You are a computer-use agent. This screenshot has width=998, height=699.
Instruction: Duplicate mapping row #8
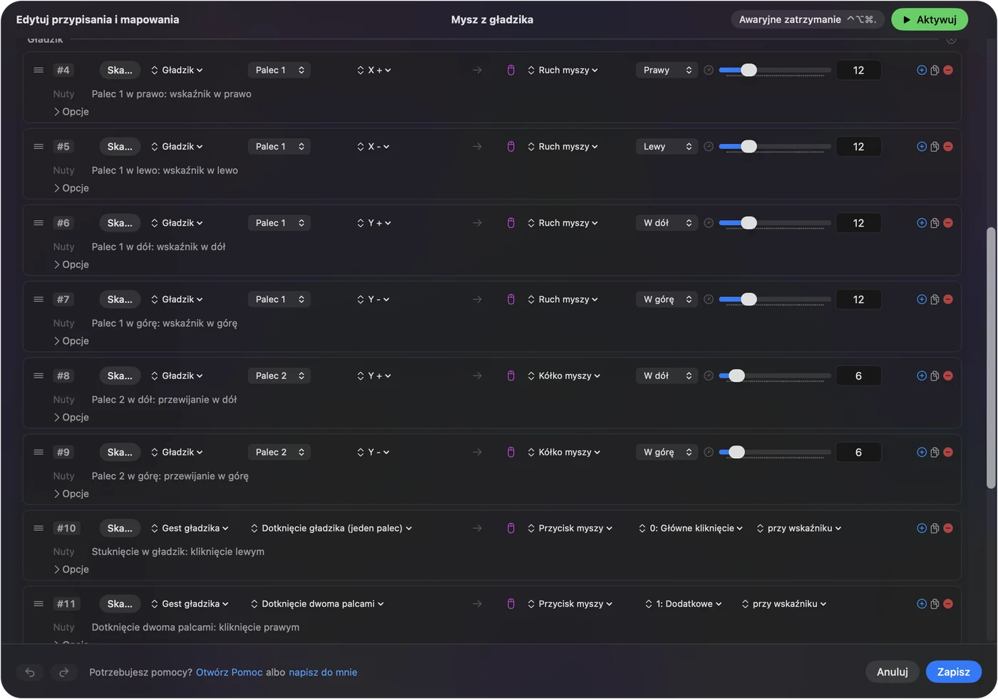[x=935, y=376]
